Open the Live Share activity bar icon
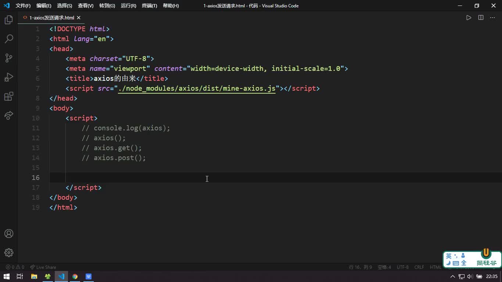The image size is (502, 282). pyautogui.click(x=9, y=116)
